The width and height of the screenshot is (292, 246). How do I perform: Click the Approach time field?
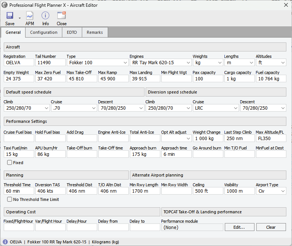176,154
